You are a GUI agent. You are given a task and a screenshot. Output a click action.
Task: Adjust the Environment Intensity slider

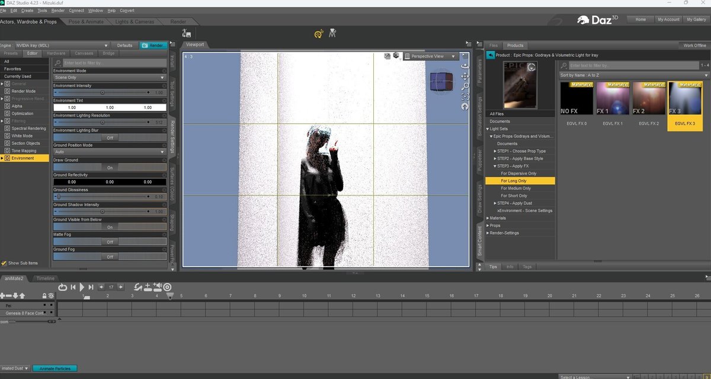[x=103, y=93]
